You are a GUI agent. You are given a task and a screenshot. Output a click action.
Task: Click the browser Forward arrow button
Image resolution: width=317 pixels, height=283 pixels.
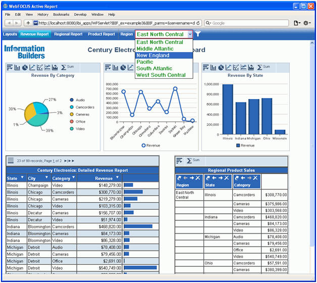17,23
